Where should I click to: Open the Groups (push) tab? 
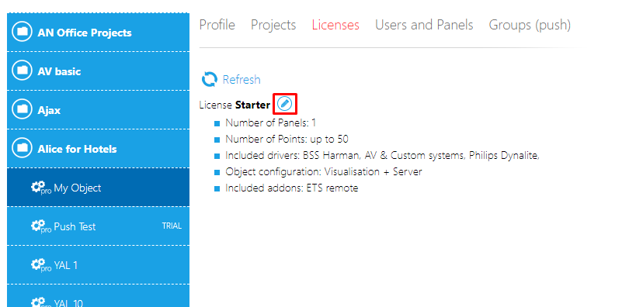pos(530,25)
